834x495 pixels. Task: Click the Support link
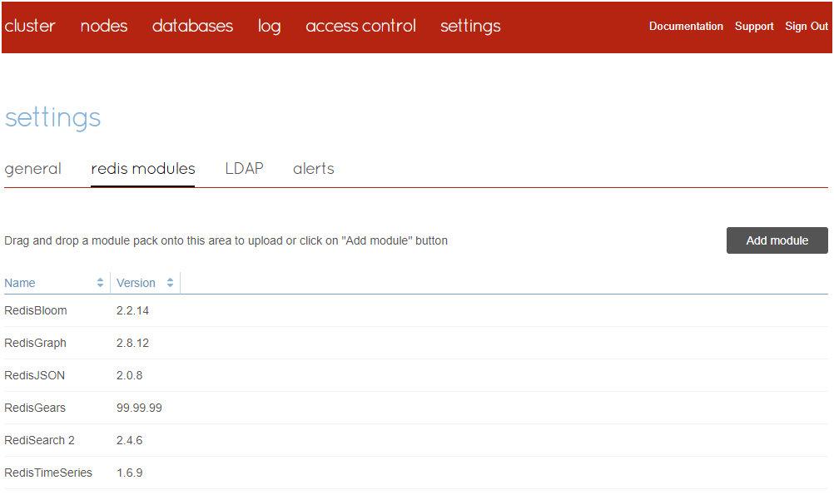[754, 27]
